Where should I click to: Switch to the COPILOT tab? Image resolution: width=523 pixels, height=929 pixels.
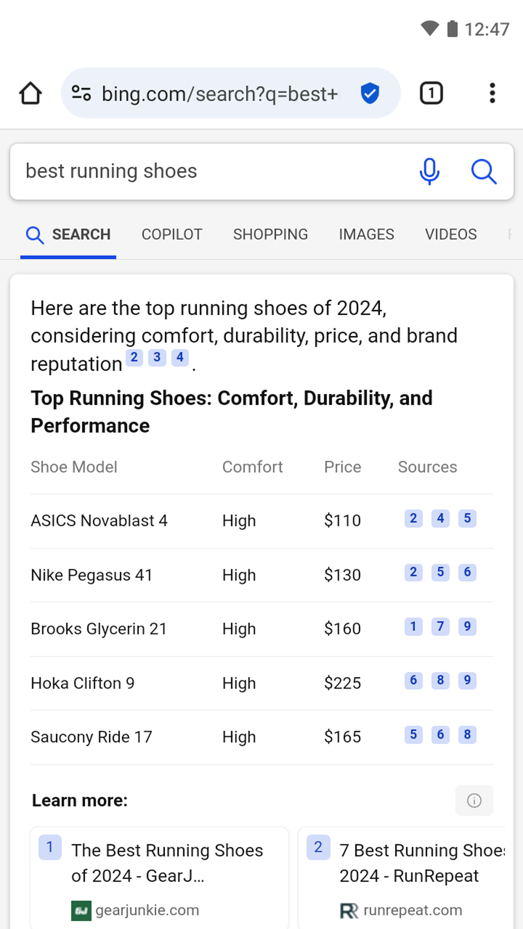[172, 235]
